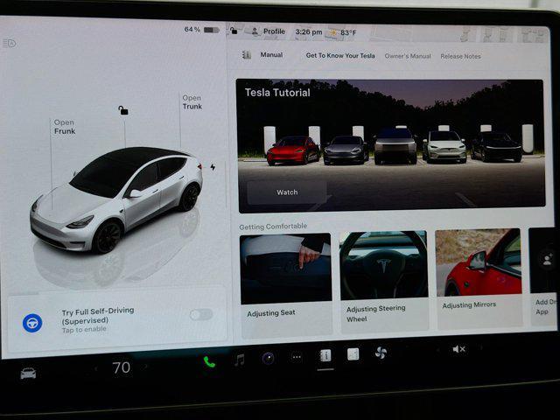Tap the Manual title label
Image resolution: width=560 pixels, height=420 pixels.
point(271,54)
